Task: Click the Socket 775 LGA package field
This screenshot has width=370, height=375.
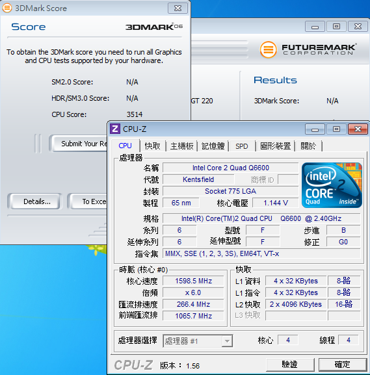Action: coord(231,191)
